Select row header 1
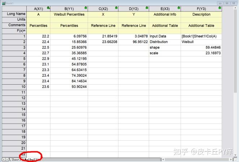The width and height of the screenshot is (239, 162). click(14, 36)
